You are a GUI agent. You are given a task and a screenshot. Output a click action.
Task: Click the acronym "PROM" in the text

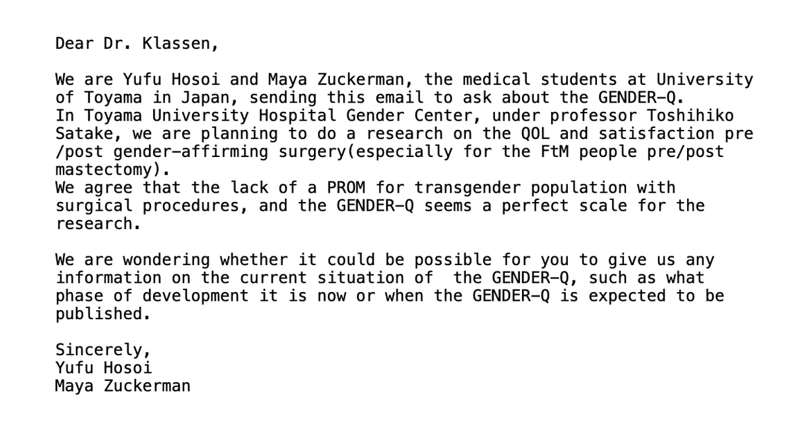(346, 187)
